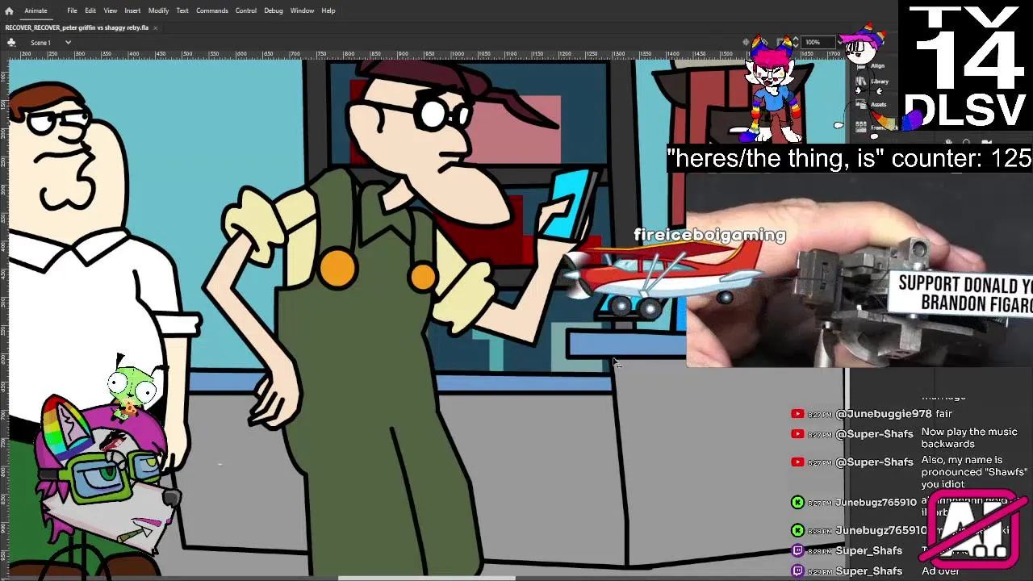Open the Debug menu

coord(274,10)
